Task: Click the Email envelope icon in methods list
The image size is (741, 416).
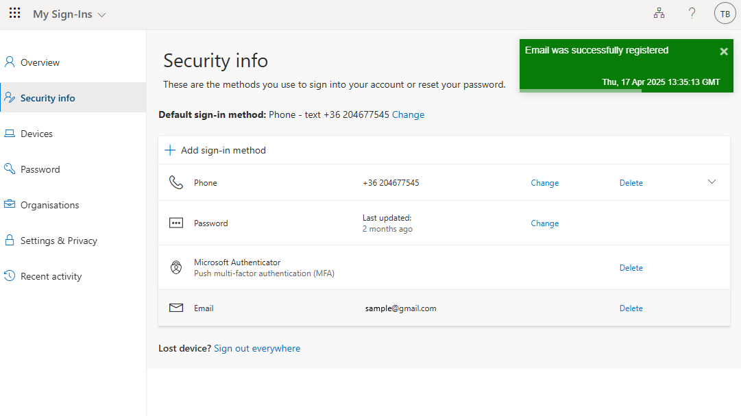Action: click(x=176, y=308)
